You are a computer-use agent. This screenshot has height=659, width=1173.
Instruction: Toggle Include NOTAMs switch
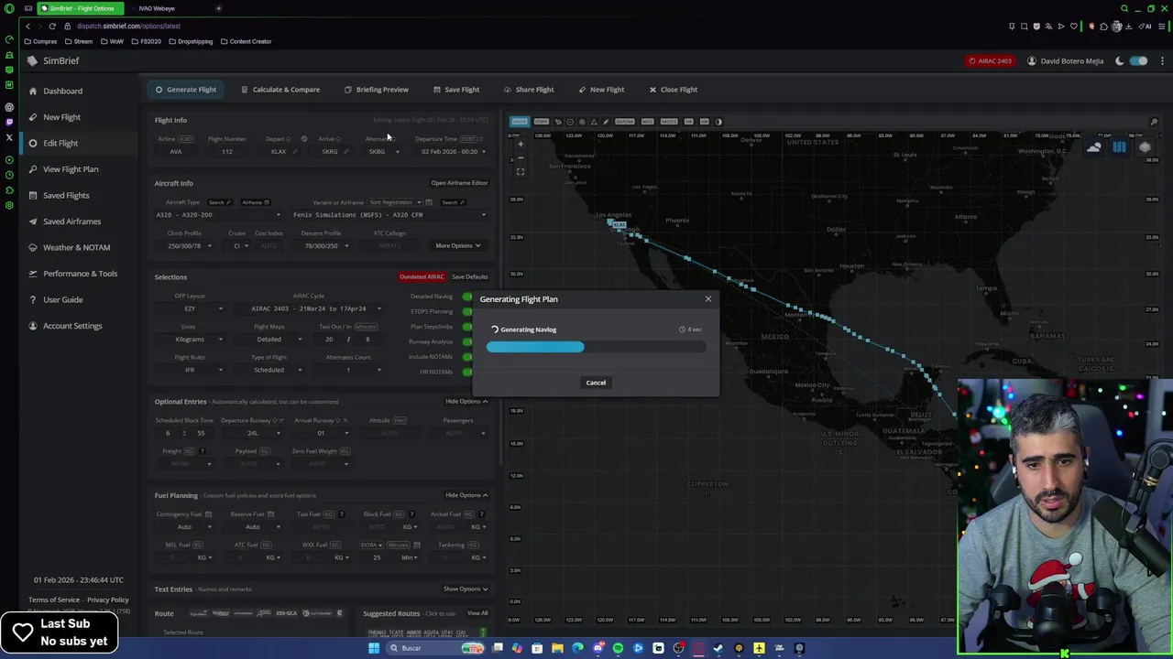coord(467,357)
